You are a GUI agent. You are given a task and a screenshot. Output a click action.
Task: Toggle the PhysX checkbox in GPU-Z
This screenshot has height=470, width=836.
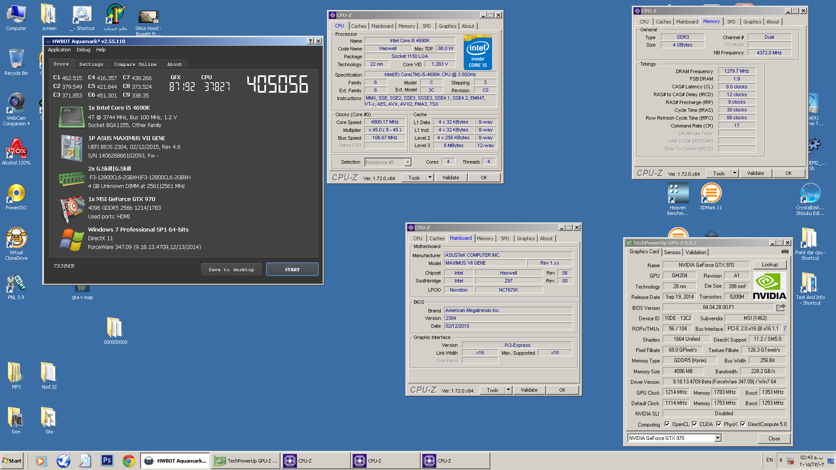[719, 424]
